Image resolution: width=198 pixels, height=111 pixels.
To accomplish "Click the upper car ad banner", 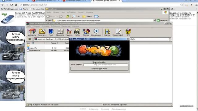I will (x=13, y=44).
